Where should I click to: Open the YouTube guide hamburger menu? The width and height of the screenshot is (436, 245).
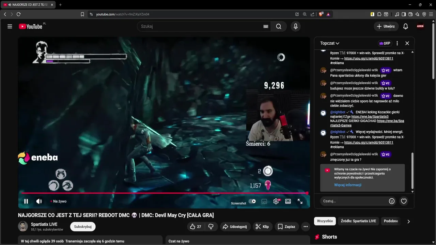pyautogui.click(x=10, y=26)
